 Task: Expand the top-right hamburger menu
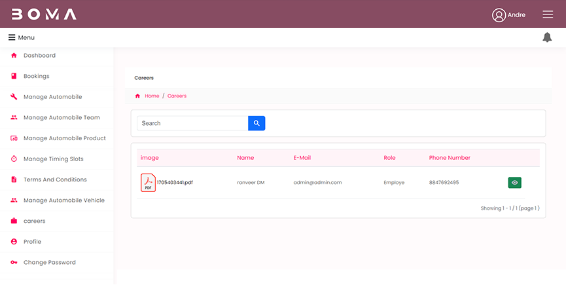[x=548, y=14]
